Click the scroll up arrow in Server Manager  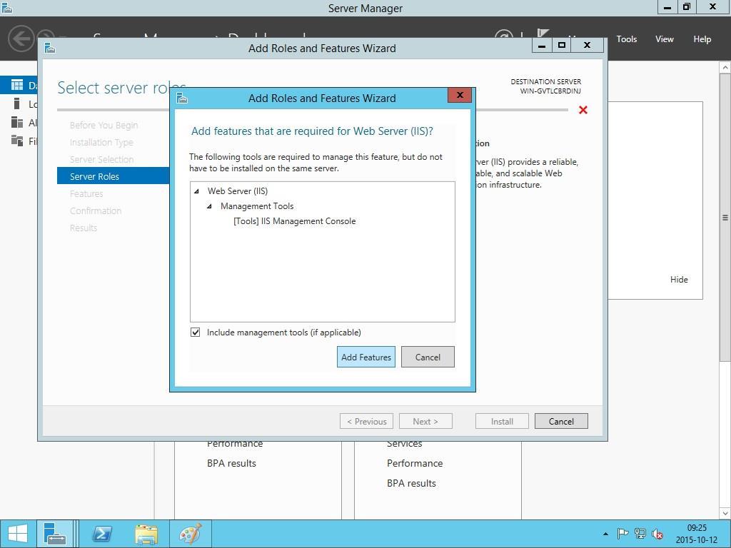(725, 68)
